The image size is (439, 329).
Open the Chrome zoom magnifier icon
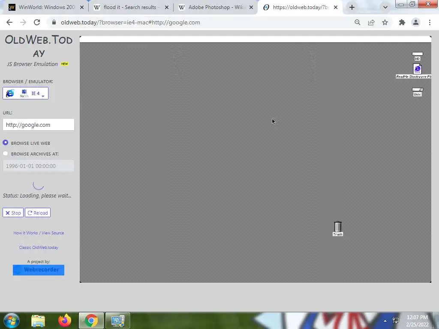click(357, 22)
